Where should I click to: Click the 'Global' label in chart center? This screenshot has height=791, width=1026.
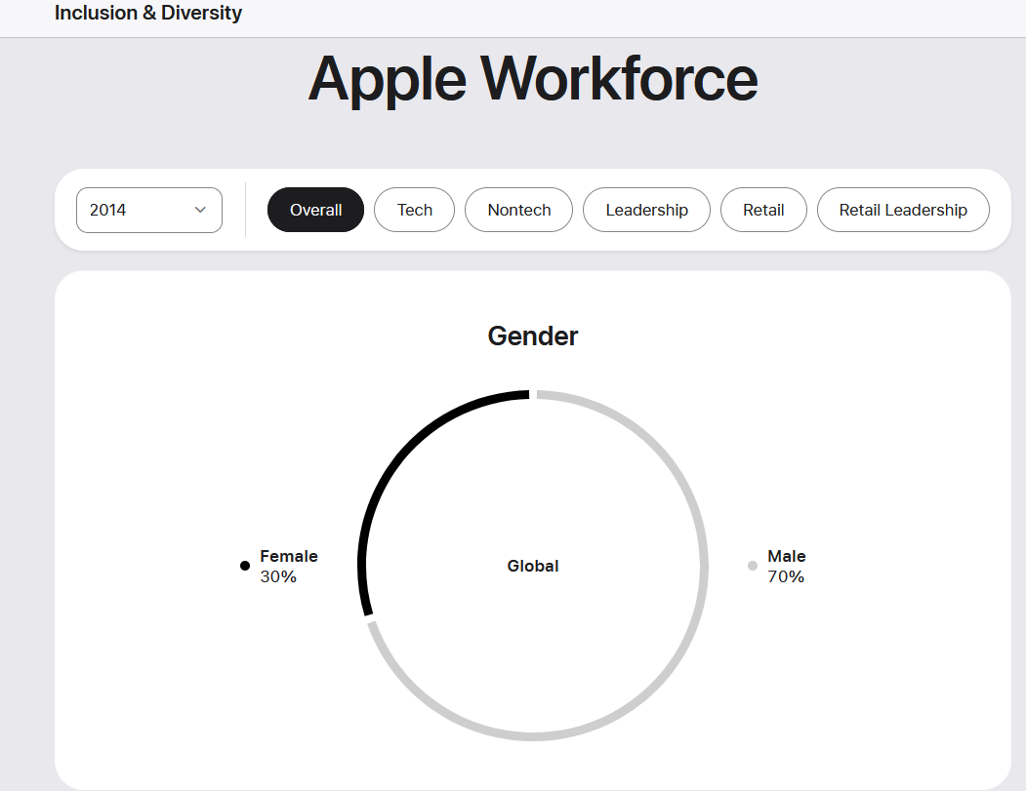pyautogui.click(x=533, y=566)
